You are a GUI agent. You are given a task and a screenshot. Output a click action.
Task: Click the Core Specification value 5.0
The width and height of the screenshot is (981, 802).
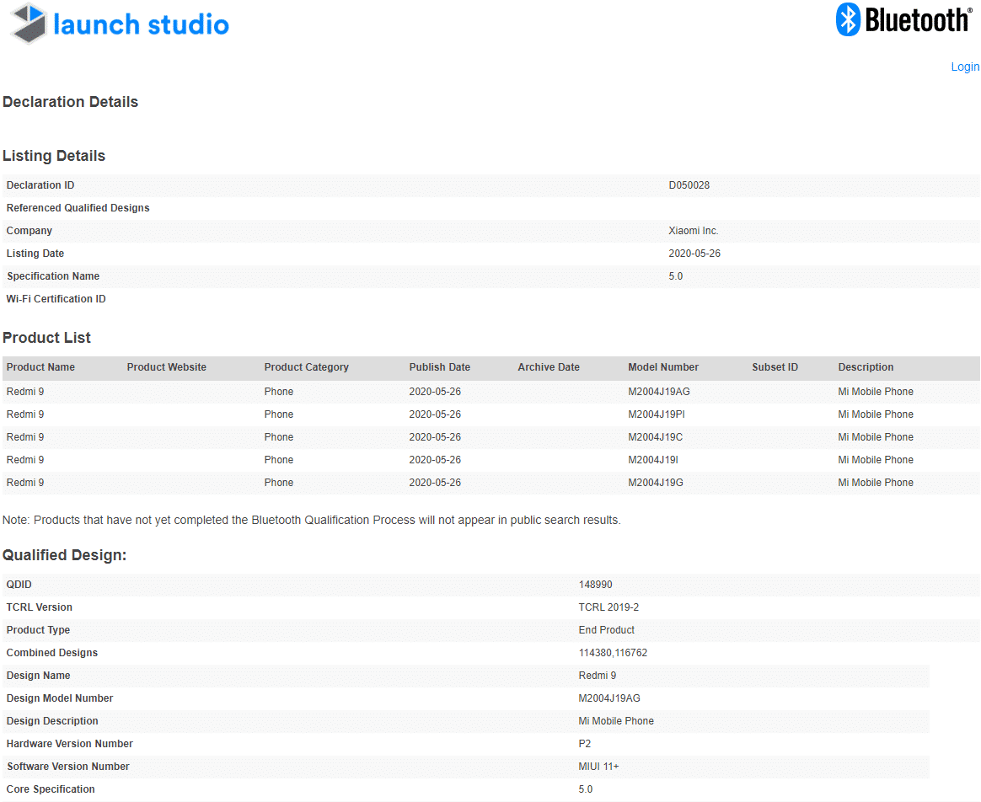tap(586, 789)
